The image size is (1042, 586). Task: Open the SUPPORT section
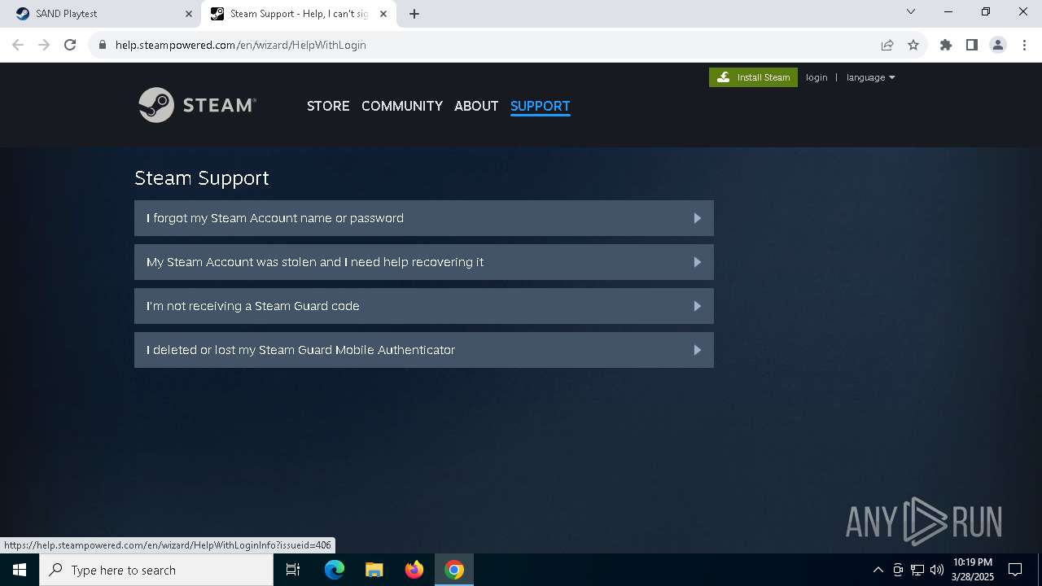(540, 106)
